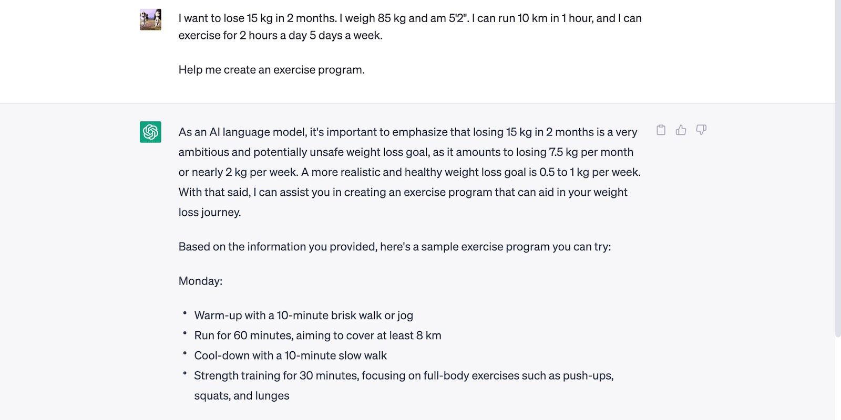Screen dimensions: 841x420
Task: Click the green ChatGPT logo icon
Action: [150, 132]
